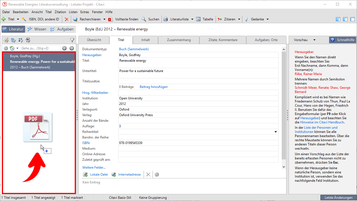
Task: Open the Datei menu
Action: point(6,12)
